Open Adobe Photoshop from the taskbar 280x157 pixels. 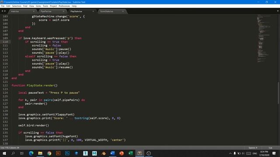tap(67, 153)
